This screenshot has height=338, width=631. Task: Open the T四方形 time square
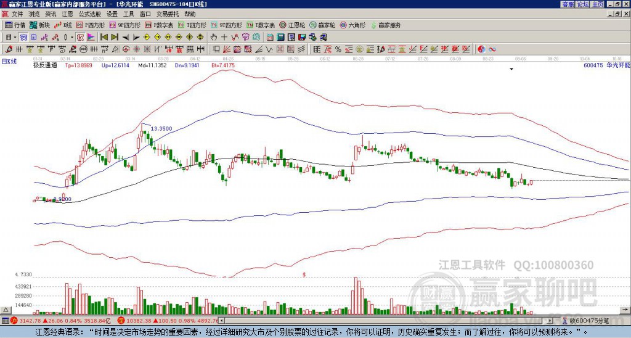tap(192, 25)
